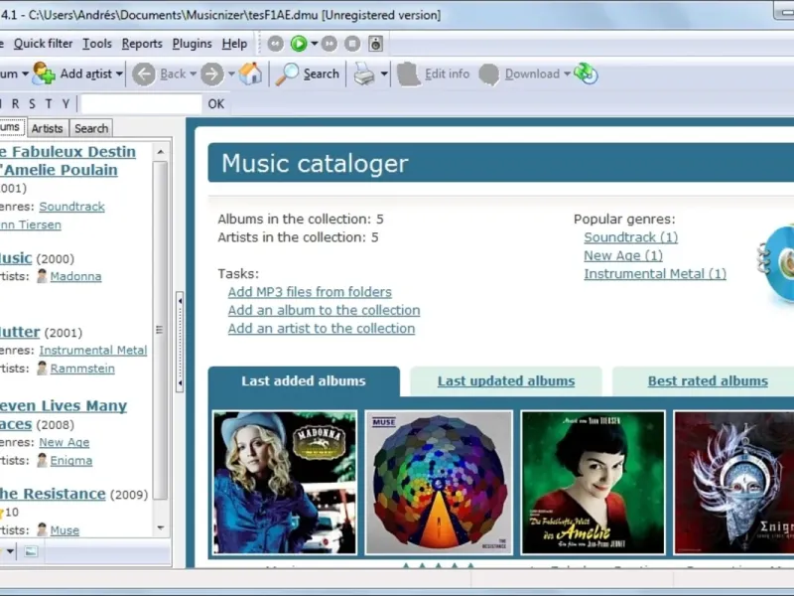Image resolution: width=794 pixels, height=596 pixels.
Task: Start playback with the green play button
Action: tap(299, 44)
